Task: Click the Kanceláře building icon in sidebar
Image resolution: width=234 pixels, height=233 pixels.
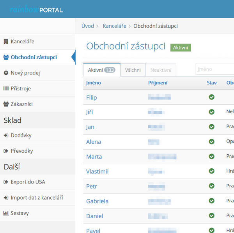Action: [x=6, y=42]
